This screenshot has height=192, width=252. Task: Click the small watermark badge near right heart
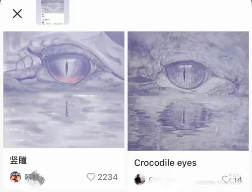point(234,175)
